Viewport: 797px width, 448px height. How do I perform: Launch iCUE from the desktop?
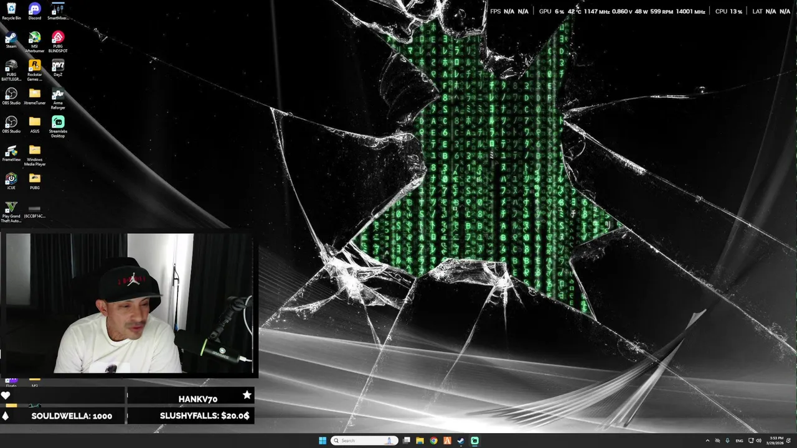pyautogui.click(x=11, y=181)
